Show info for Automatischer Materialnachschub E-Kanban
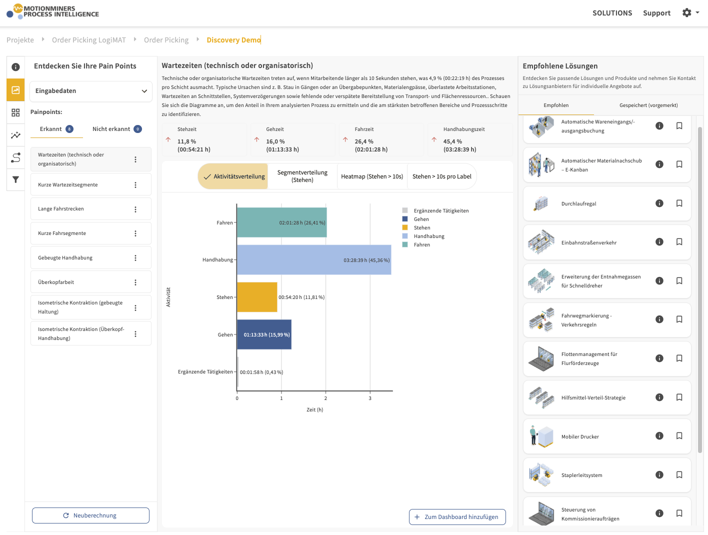 [x=659, y=164]
